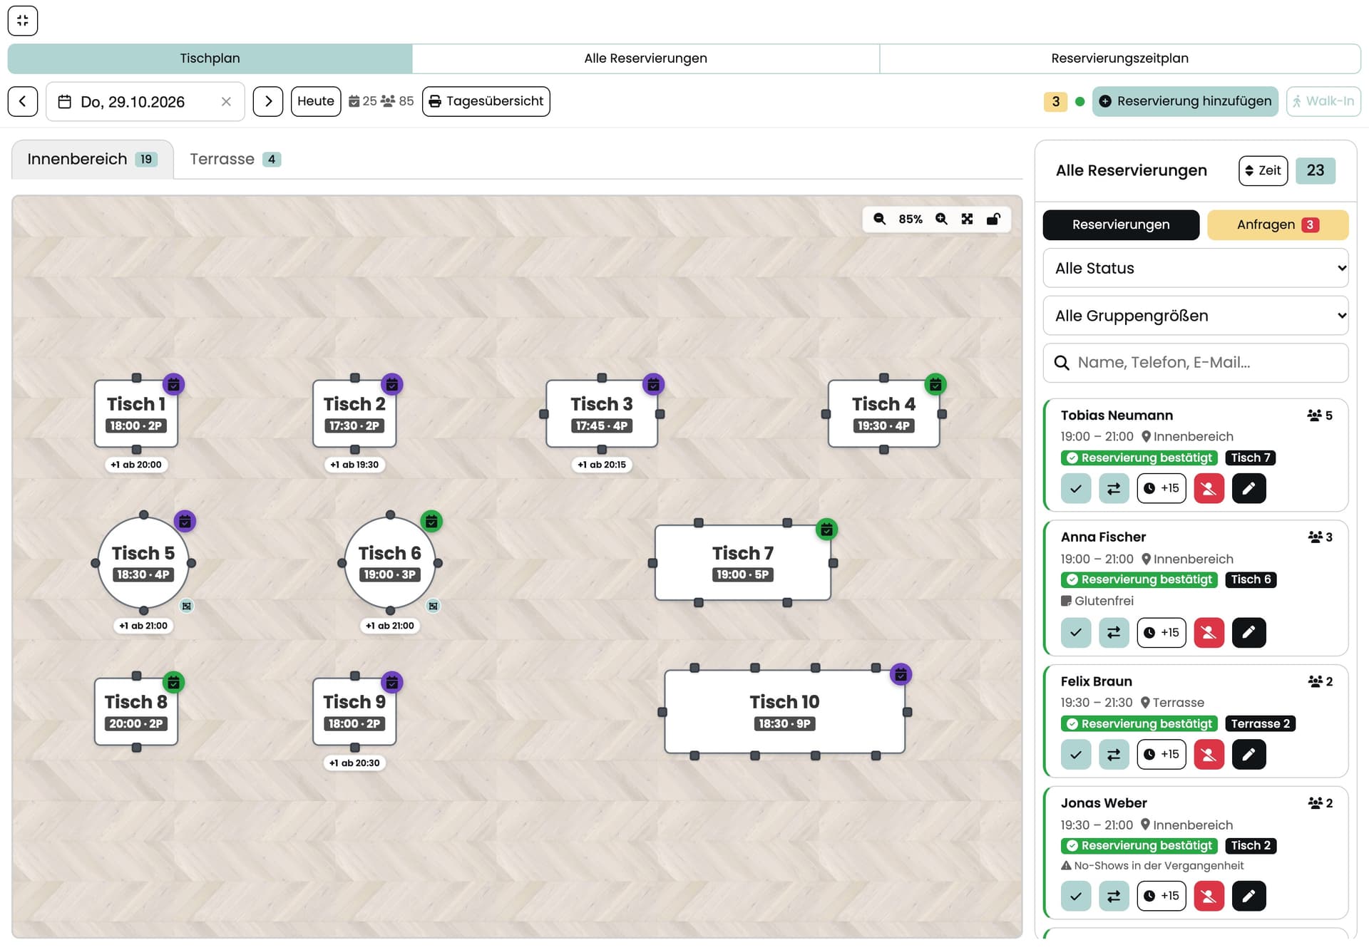Click the purple calendar badge on Tisch 10
Image resolution: width=1369 pixels, height=950 pixels.
901,674
